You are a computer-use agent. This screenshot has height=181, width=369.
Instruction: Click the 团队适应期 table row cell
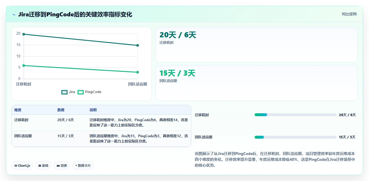click(23, 136)
